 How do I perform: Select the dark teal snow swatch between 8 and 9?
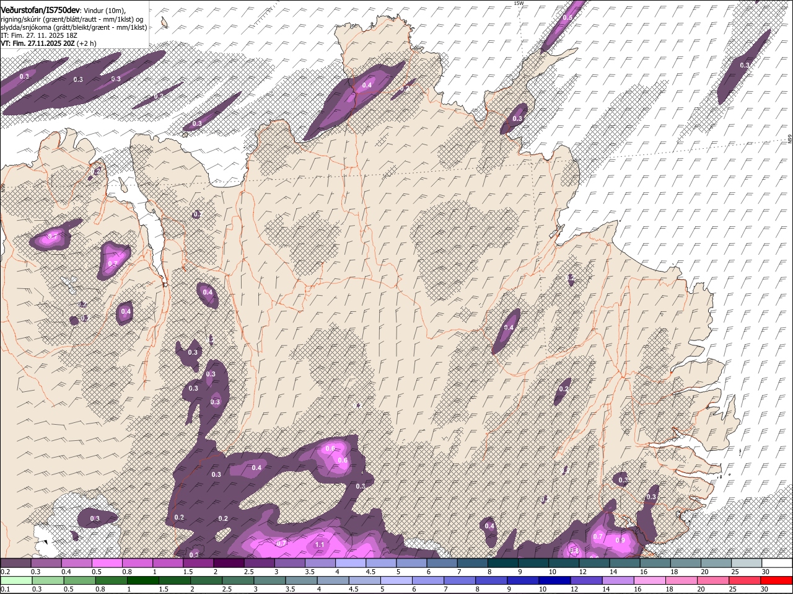click(504, 564)
